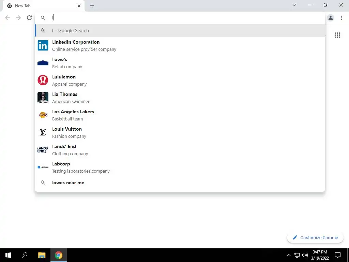Select the Lowe's suggestion
Viewport: 349px width, 262px height.
coord(180,63)
